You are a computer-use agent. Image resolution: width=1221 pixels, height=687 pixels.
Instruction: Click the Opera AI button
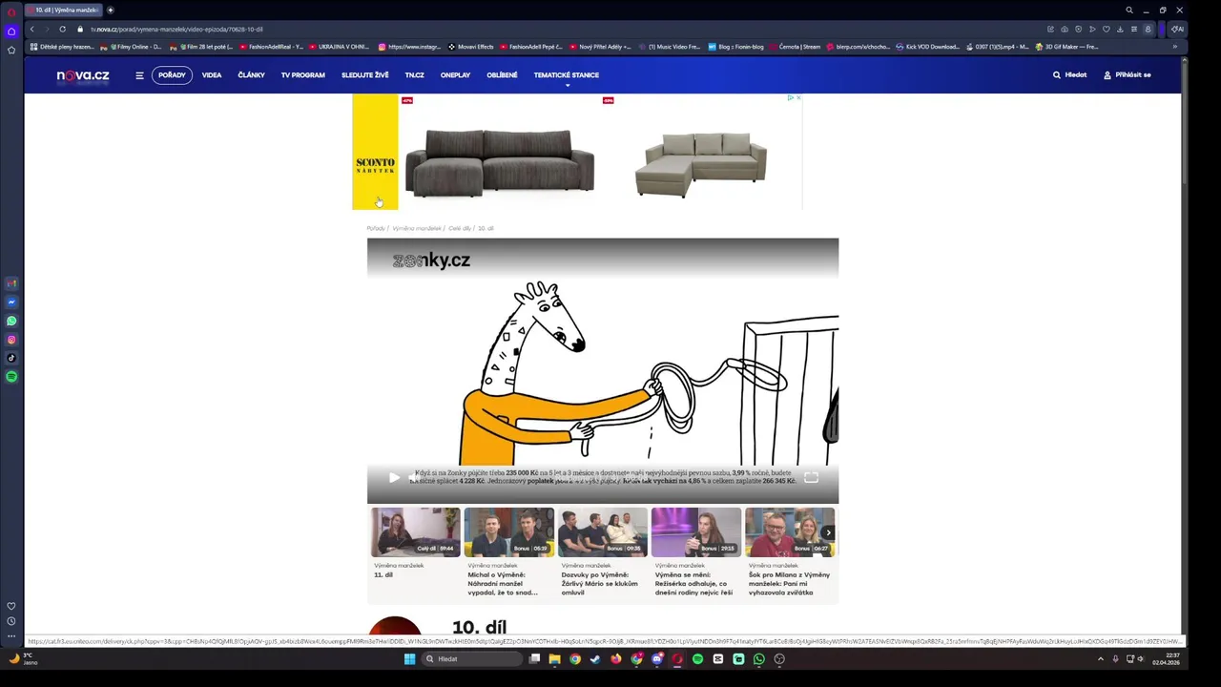pyautogui.click(x=1177, y=30)
